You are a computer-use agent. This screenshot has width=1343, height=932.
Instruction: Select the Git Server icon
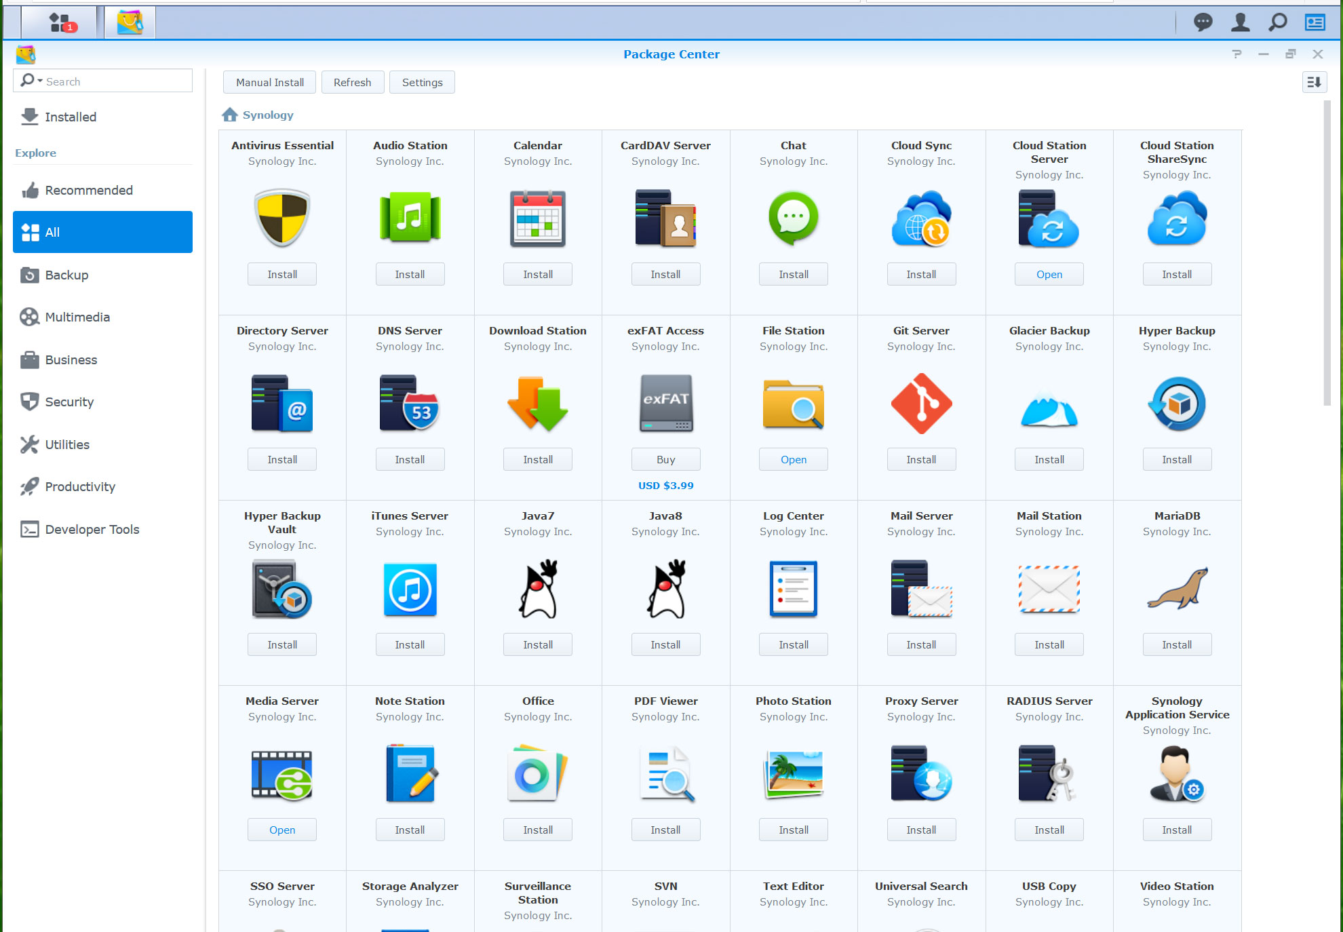coord(921,403)
